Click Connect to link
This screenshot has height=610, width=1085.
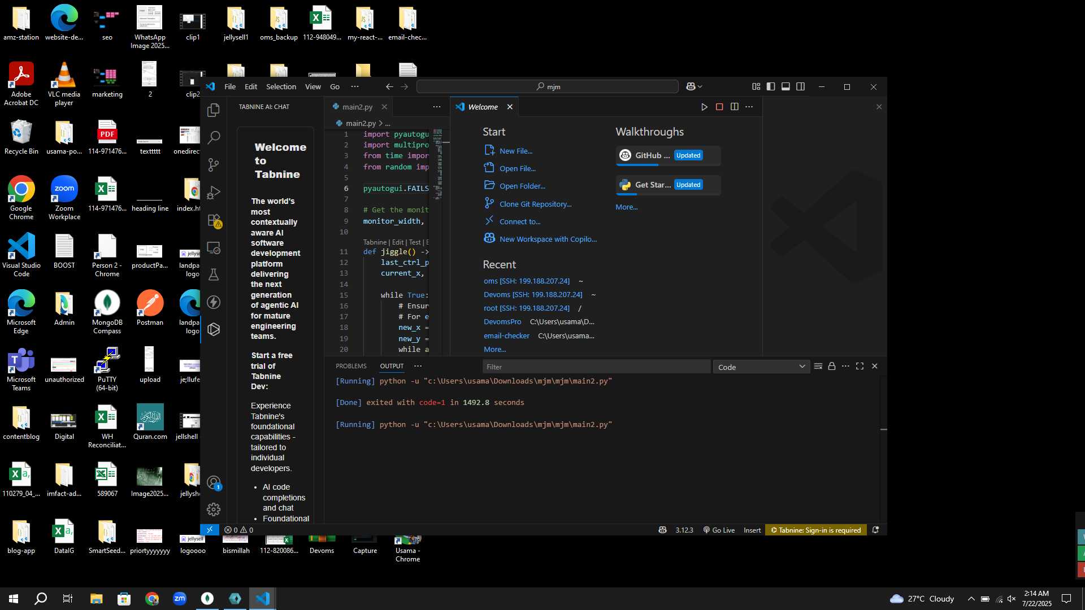tap(520, 221)
